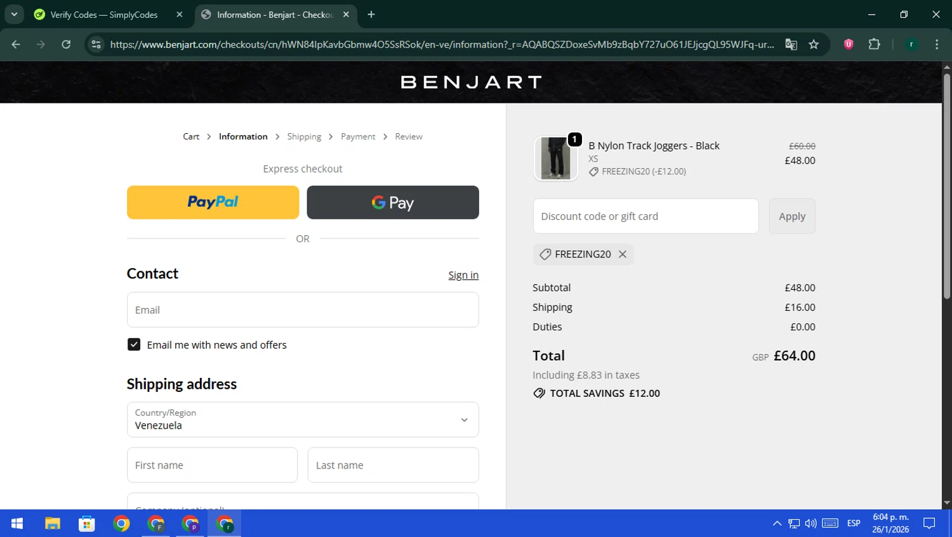The width and height of the screenshot is (952, 537).
Task: Click the volume speaker tray icon
Action: [810, 524]
